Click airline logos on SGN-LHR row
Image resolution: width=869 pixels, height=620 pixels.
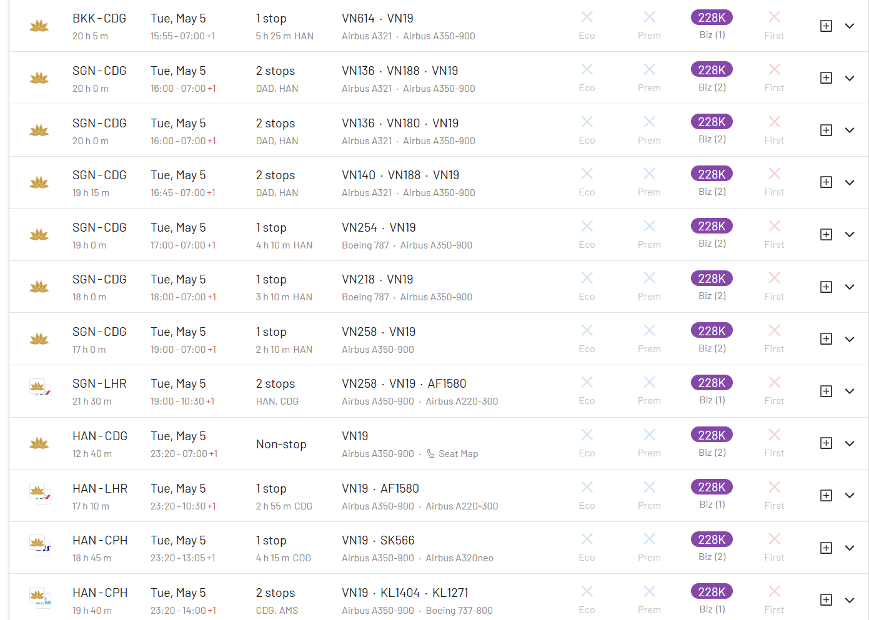point(40,390)
